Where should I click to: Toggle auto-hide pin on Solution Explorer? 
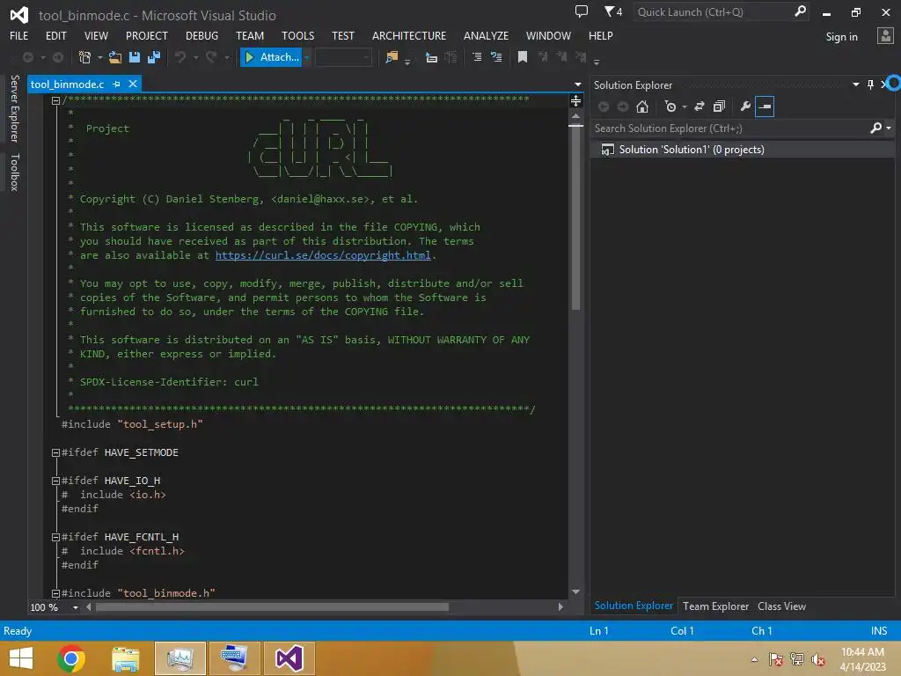[870, 84]
